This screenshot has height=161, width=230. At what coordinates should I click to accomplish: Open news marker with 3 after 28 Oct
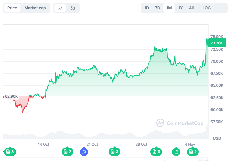pyautogui.click(x=156, y=152)
